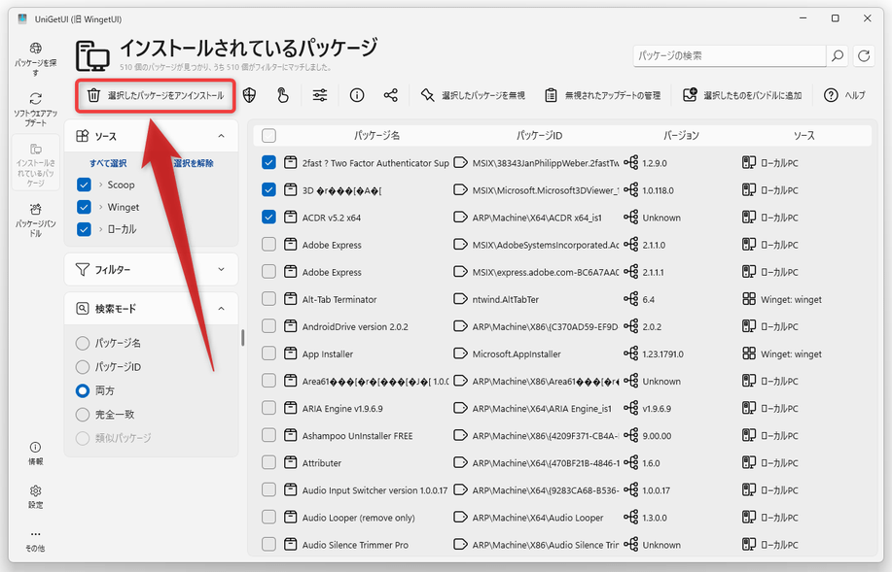The height and width of the screenshot is (572, 892).
Task: Expand the ローカル source tree arrow
Action: [x=101, y=229]
